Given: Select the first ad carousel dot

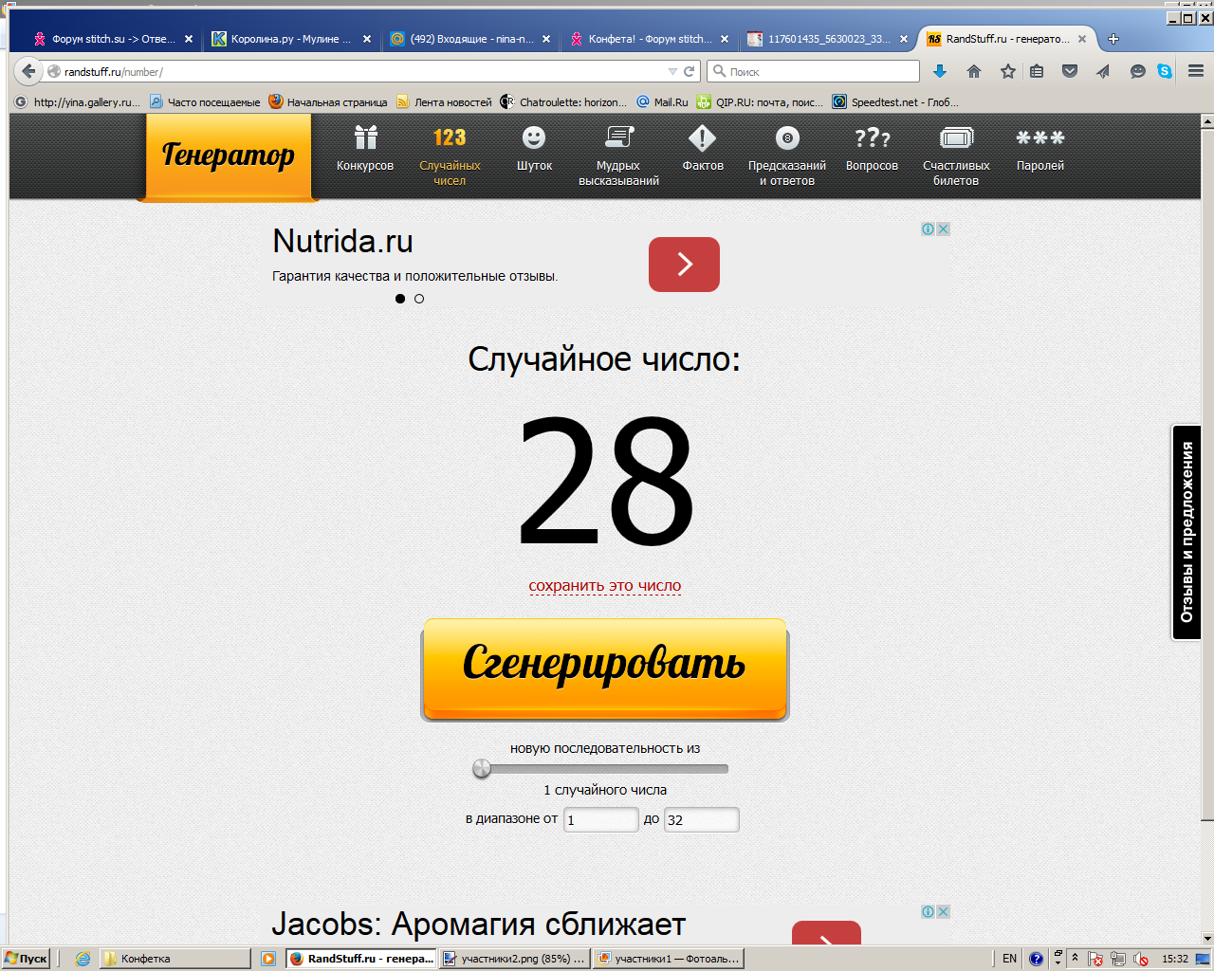Looking at the screenshot, I should tap(400, 299).
